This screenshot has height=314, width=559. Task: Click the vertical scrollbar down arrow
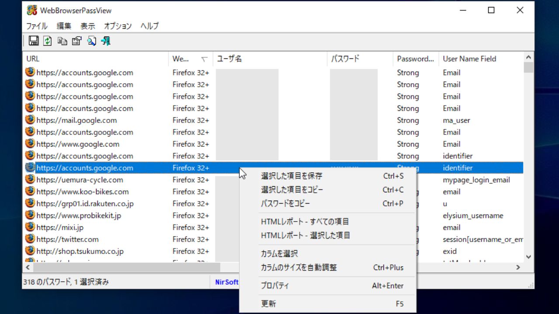click(528, 257)
